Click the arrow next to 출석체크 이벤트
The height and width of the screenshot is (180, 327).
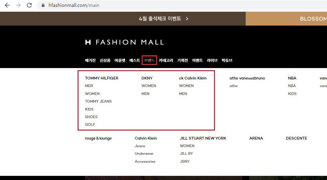pyautogui.click(x=187, y=19)
